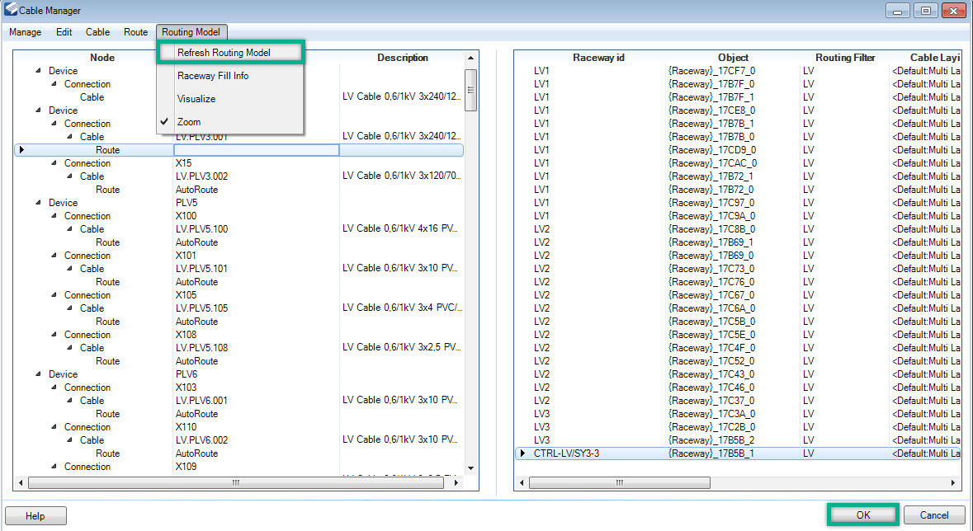Click row selector arrow of selected Route row

(21, 149)
